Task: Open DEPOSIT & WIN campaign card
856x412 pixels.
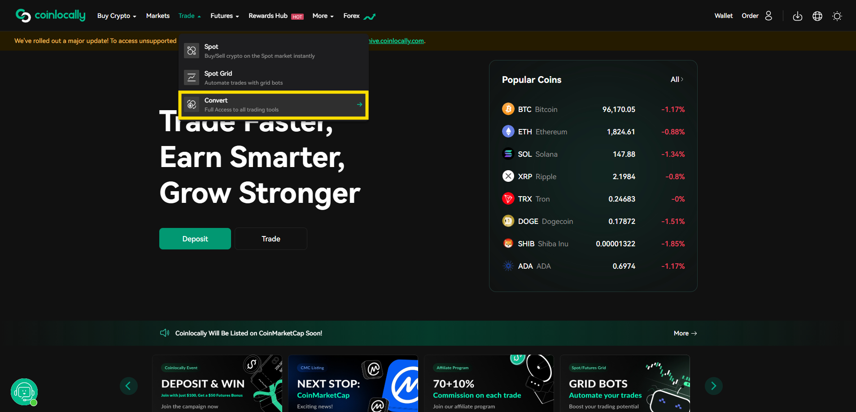Action: pos(217,383)
